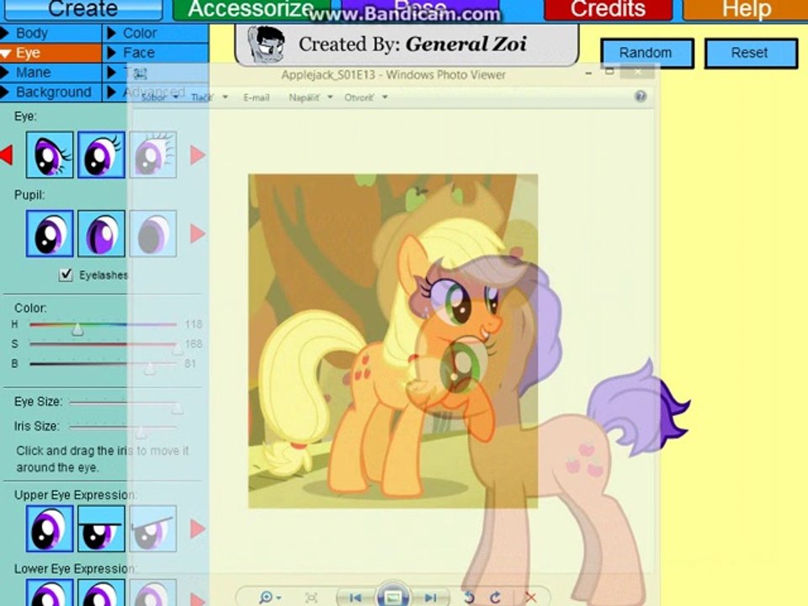The image size is (808, 606).
Task: Open Otvoriť menu in Photo Viewer
Action: [365, 97]
